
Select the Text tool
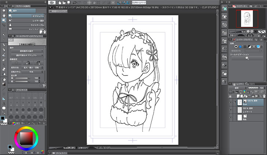pyautogui.click(x=4, y=103)
